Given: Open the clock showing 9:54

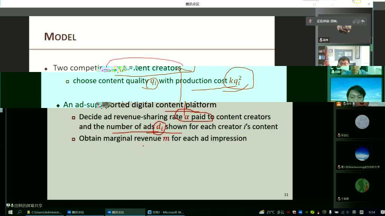Looking at the screenshot, I should [x=372, y=212].
